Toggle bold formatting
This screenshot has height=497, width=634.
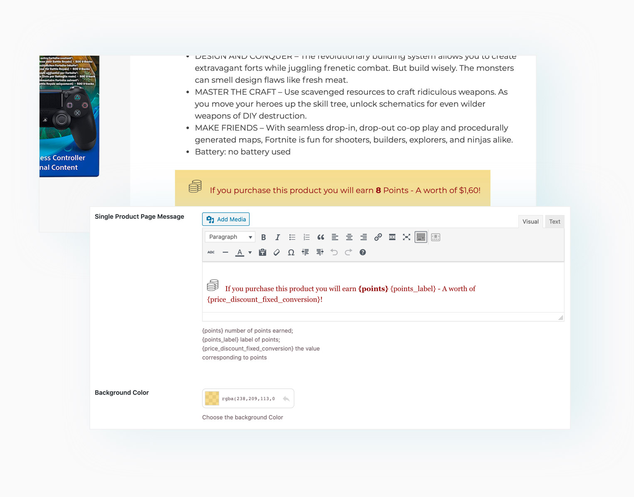tap(263, 237)
